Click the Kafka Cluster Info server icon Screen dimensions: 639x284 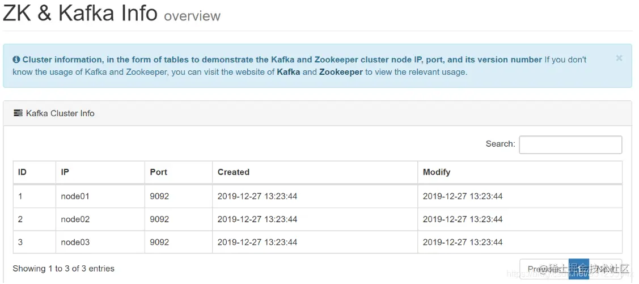coord(18,113)
